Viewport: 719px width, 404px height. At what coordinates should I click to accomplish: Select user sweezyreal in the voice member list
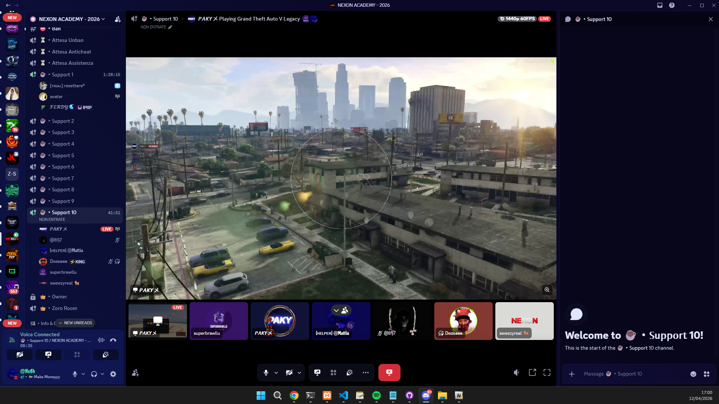pyautogui.click(x=80, y=283)
